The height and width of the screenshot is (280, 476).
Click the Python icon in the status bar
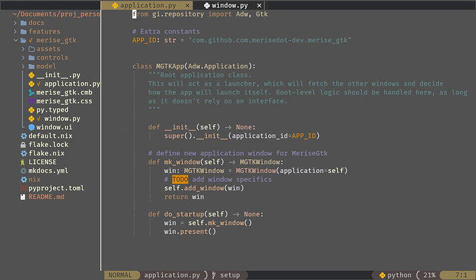click(x=381, y=275)
